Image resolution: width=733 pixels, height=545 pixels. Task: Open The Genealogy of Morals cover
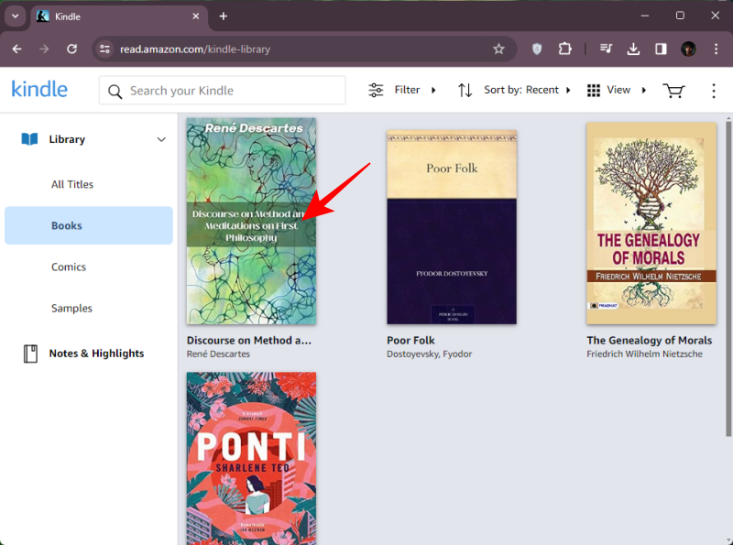click(x=651, y=223)
